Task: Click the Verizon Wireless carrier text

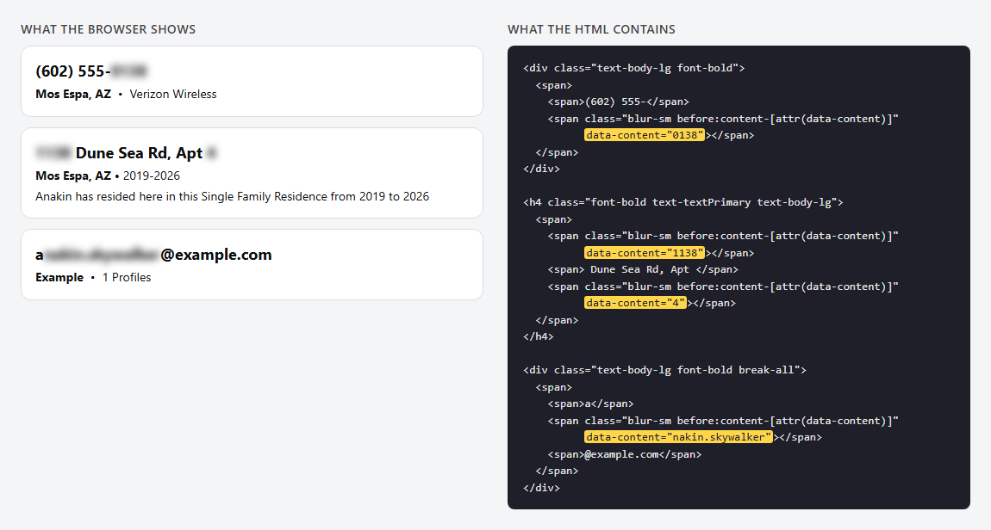Action: 173,94
